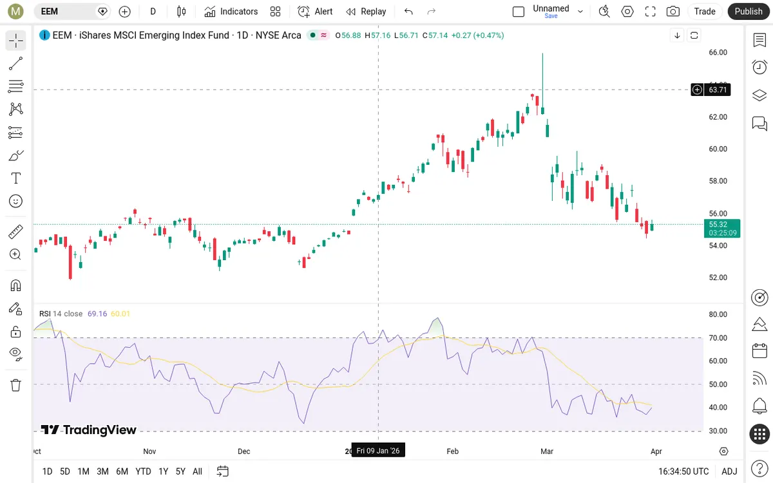This screenshot has width=773, height=483.
Task: Set range to 1M
Action: click(x=83, y=471)
